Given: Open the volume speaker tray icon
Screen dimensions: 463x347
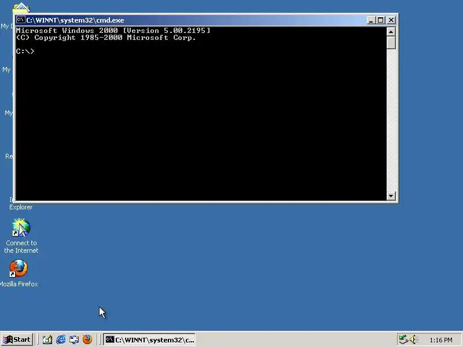Looking at the screenshot, I should pyautogui.click(x=413, y=339).
